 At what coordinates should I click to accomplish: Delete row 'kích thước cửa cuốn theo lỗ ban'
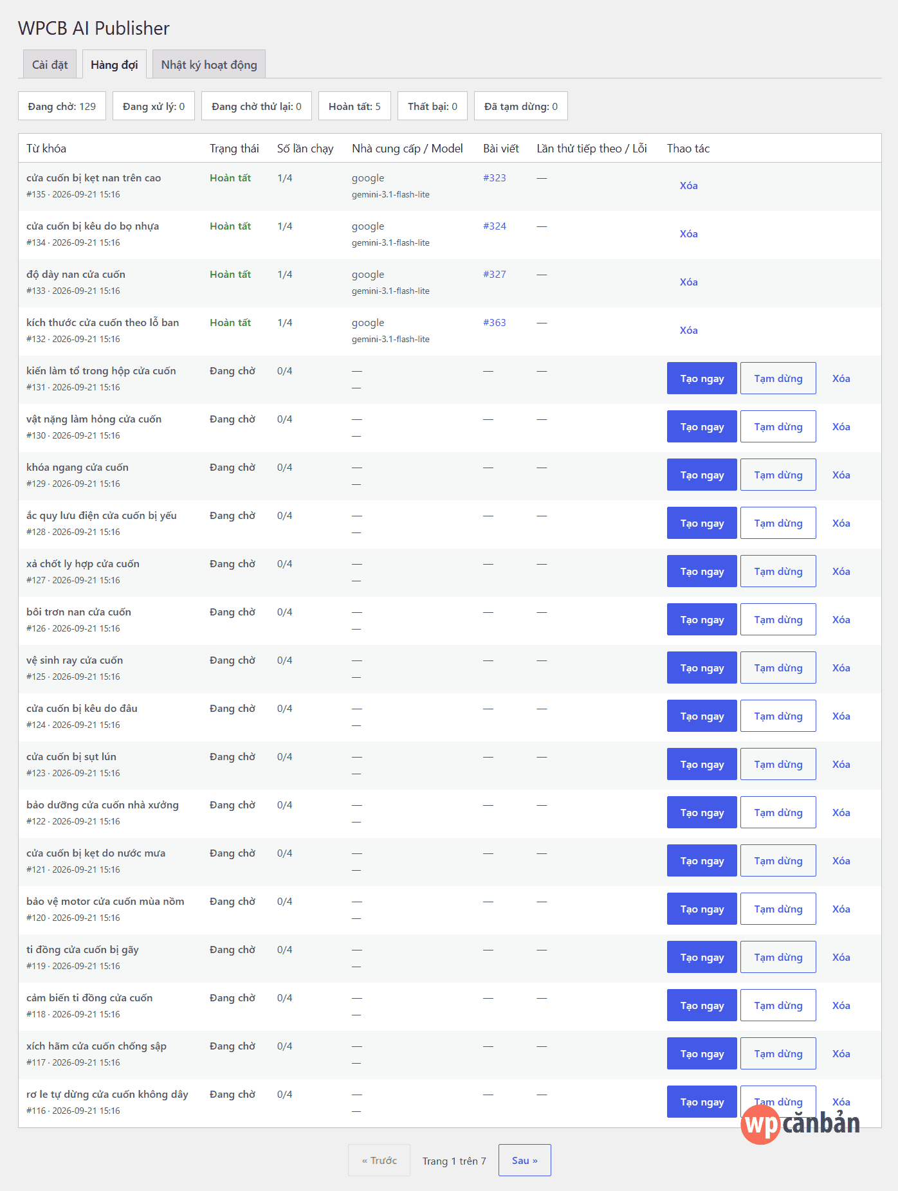689,331
